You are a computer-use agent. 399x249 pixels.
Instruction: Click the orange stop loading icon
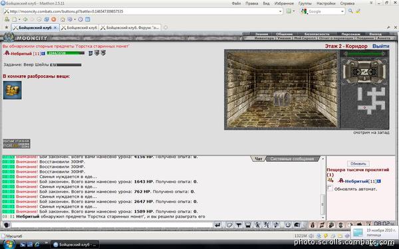[54, 19]
